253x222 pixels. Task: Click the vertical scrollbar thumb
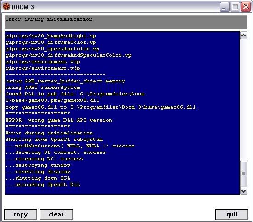pos(244,174)
